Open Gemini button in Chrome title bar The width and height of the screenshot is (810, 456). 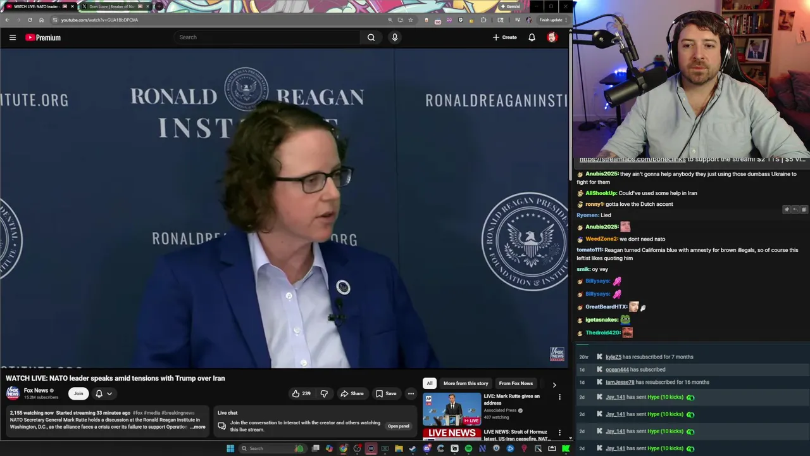(x=510, y=6)
